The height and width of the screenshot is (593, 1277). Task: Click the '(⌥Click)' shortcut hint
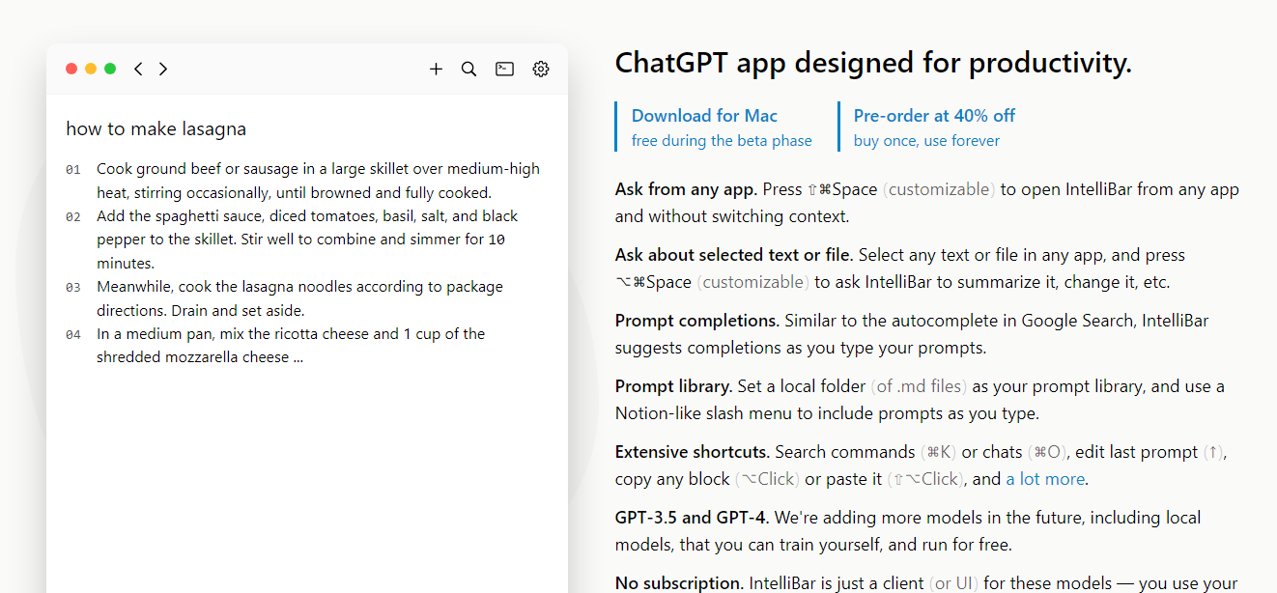point(767,479)
